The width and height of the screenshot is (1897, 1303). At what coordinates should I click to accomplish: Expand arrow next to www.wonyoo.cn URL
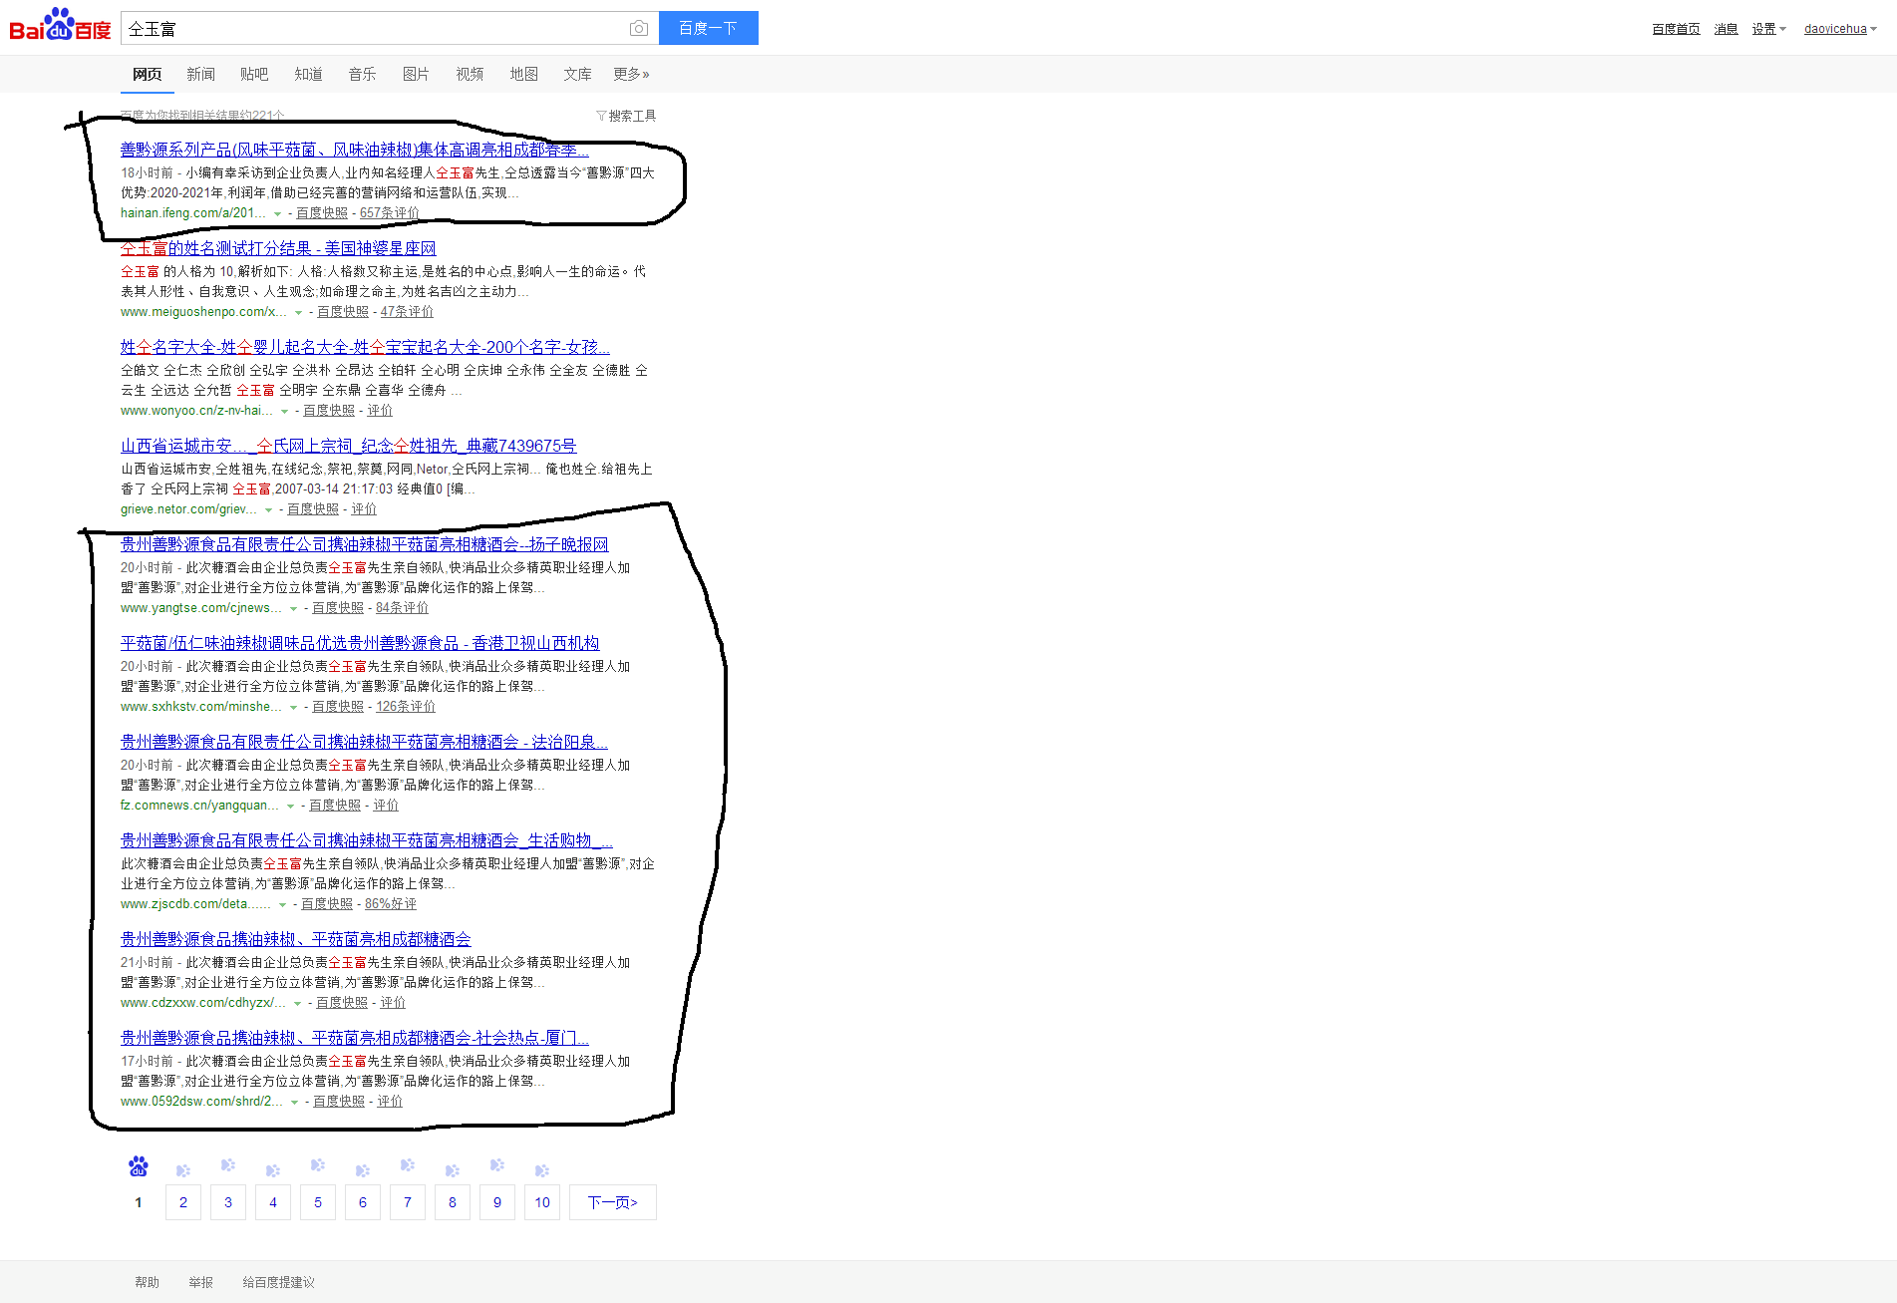point(284,412)
